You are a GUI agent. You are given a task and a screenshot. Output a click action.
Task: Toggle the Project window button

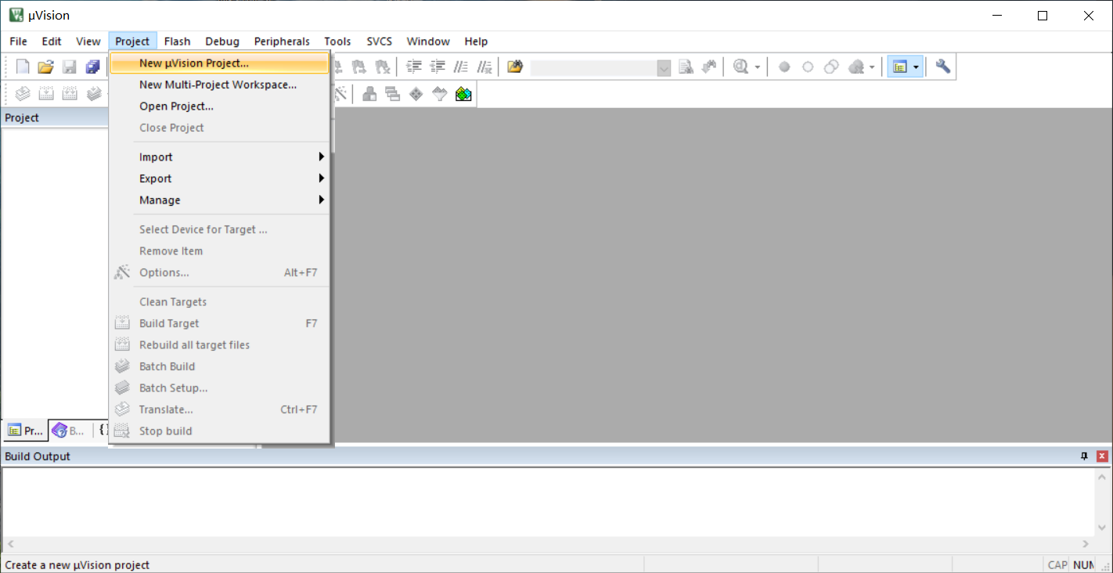click(899, 67)
